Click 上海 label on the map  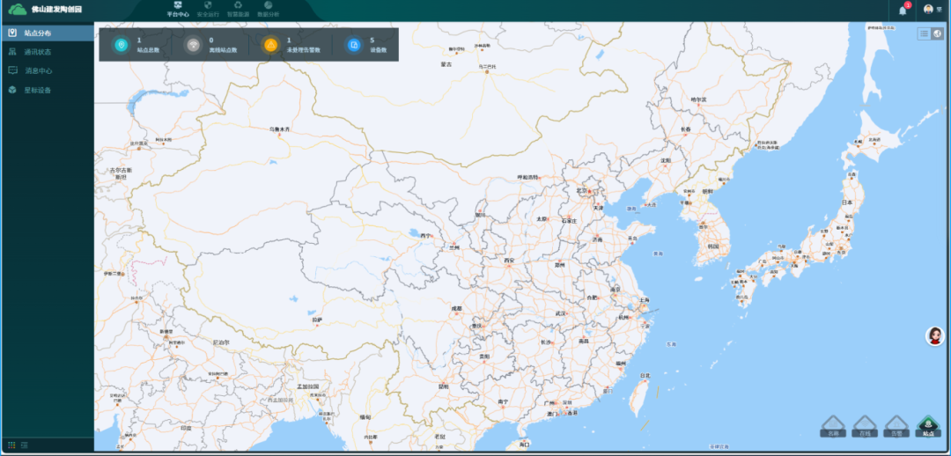[644, 301]
